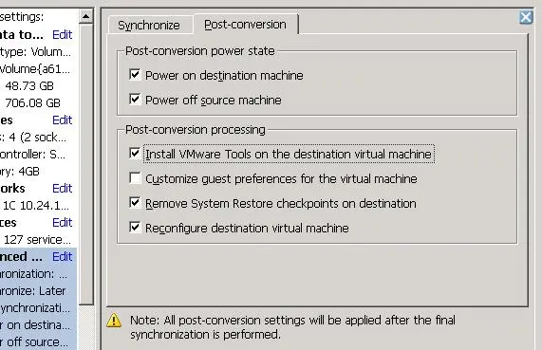The width and height of the screenshot is (542, 350).
Task: Select the 127 services entry
Action: point(37,239)
